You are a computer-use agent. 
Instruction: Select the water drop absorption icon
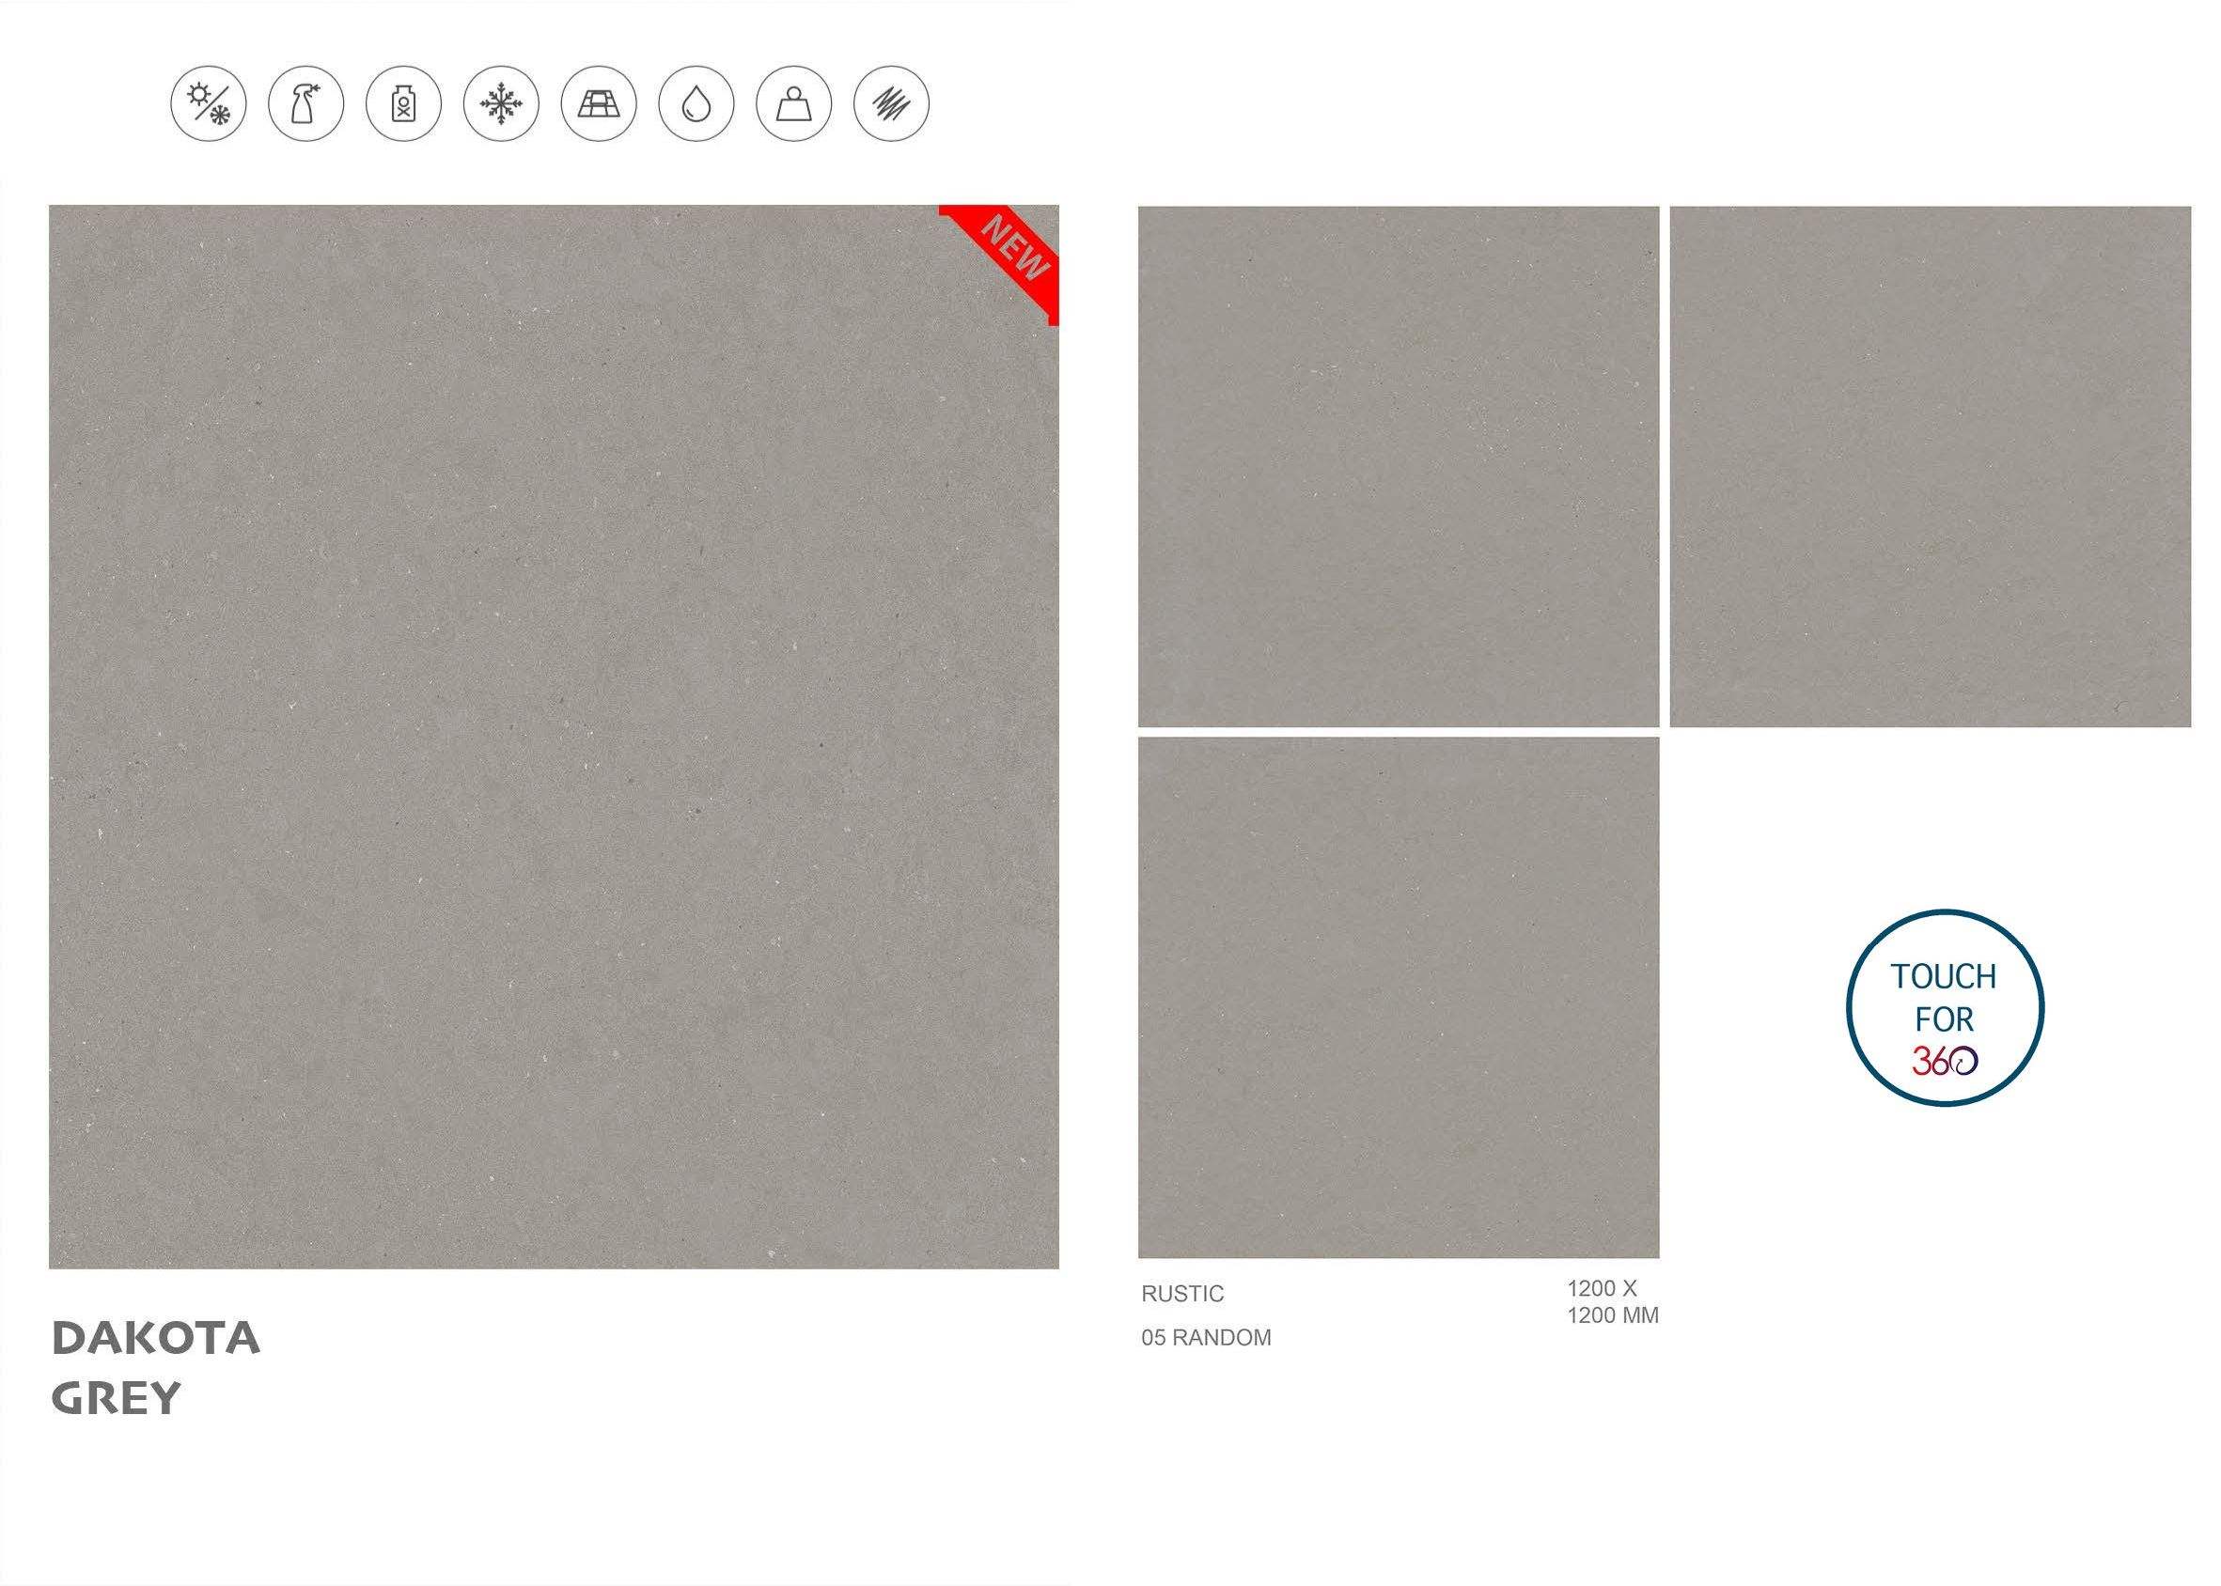pyautogui.click(x=696, y=103)
